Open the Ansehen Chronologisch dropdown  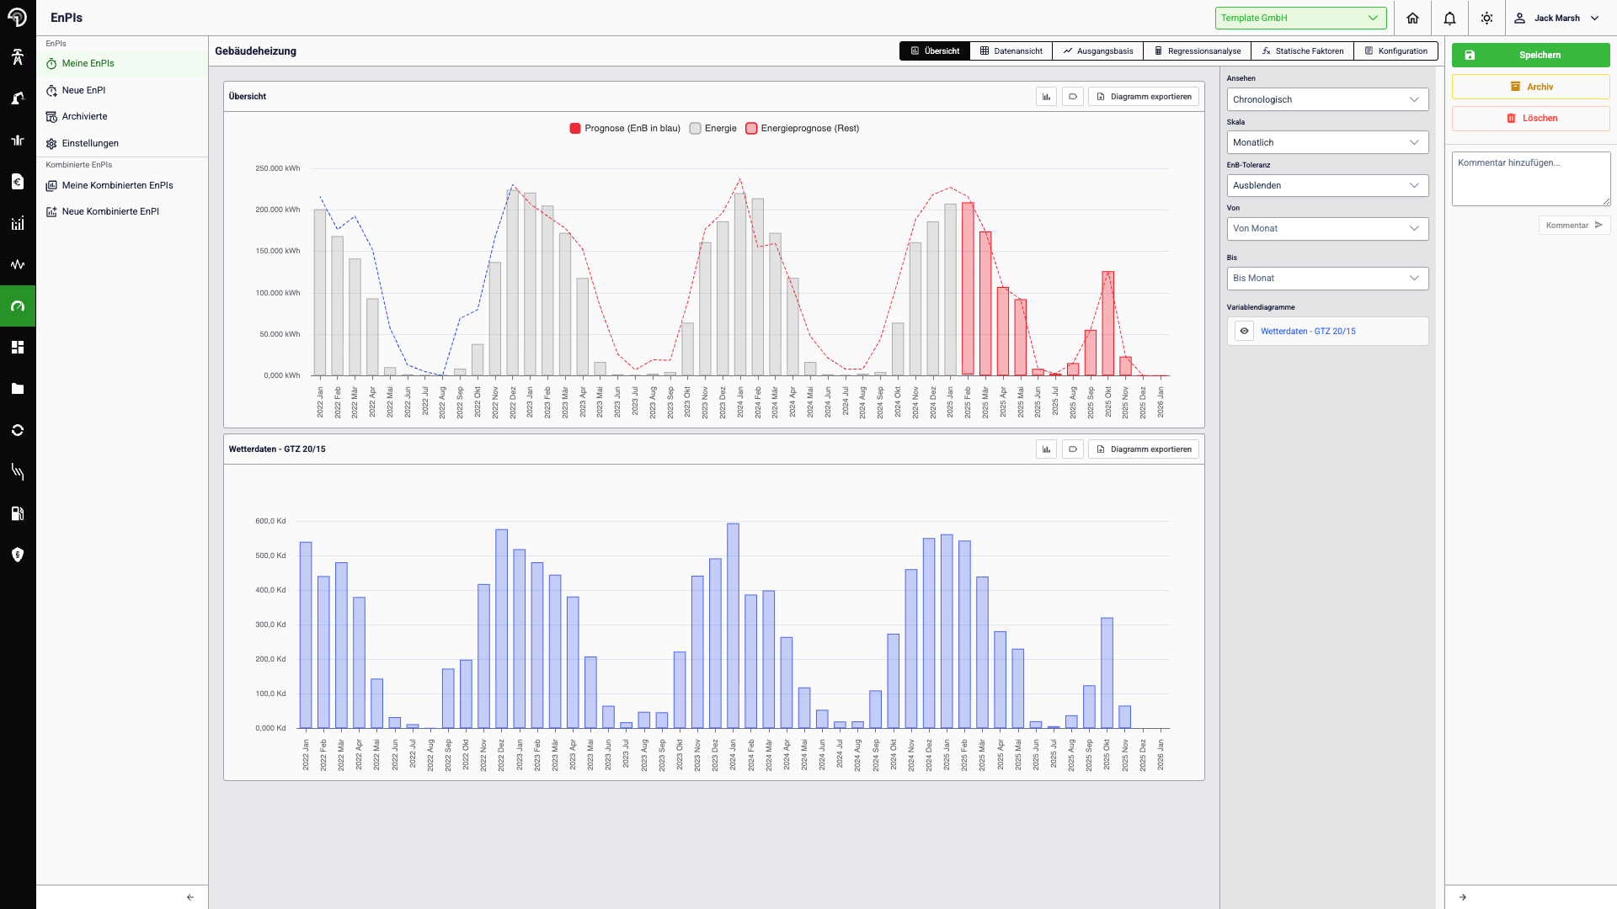[1327, 99]
